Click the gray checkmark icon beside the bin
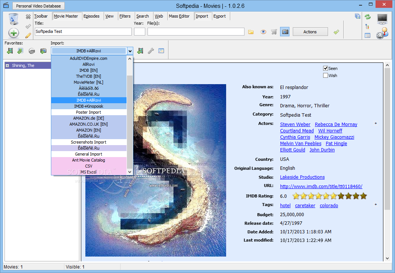This screenshot has height=273, width=395. tap(28, 26)
